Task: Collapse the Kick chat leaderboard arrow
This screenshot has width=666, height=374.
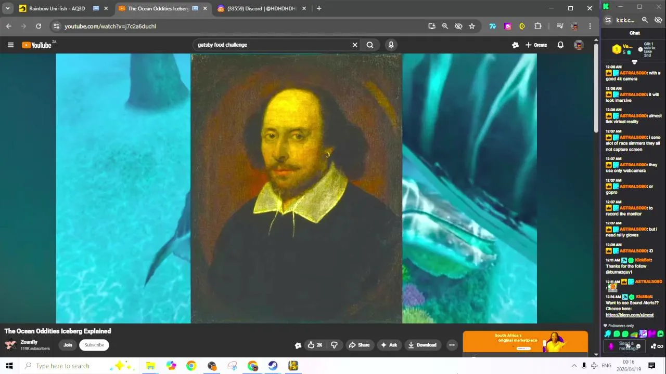Action: tap(634, 62)
